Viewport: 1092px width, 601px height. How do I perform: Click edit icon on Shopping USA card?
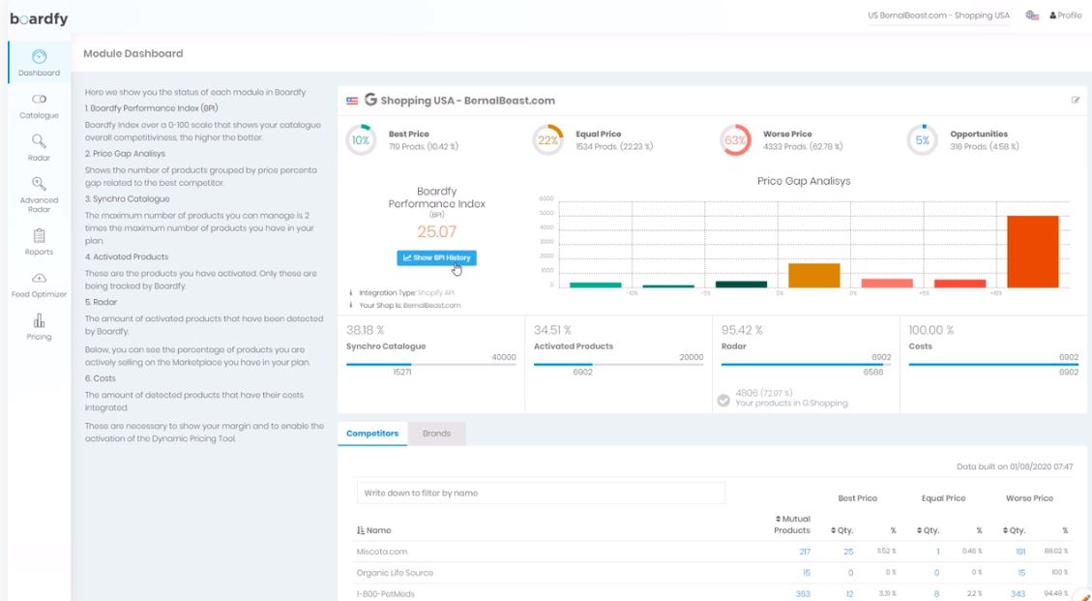click(1076, 101)
